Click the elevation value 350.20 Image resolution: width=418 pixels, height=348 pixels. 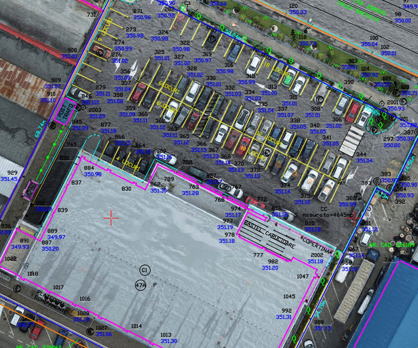click(x=50, y=249)
